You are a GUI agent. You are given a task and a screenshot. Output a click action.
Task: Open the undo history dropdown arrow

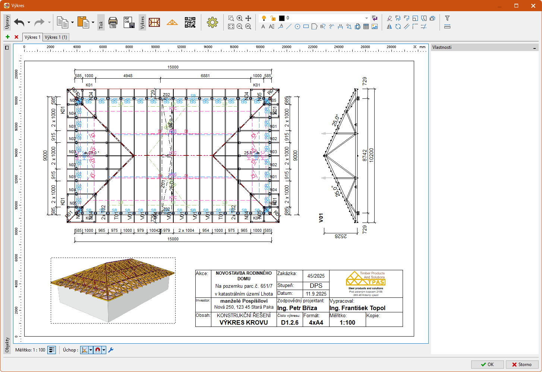(x=29, y=22)
